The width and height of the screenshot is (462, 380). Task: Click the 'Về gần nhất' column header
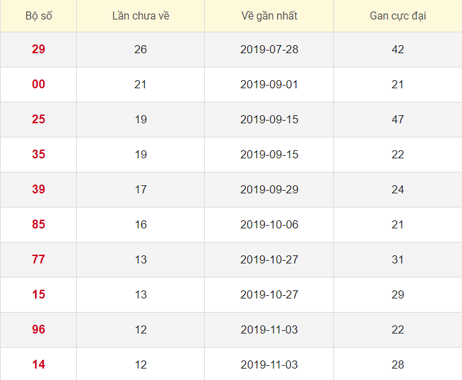click(269, 15)
